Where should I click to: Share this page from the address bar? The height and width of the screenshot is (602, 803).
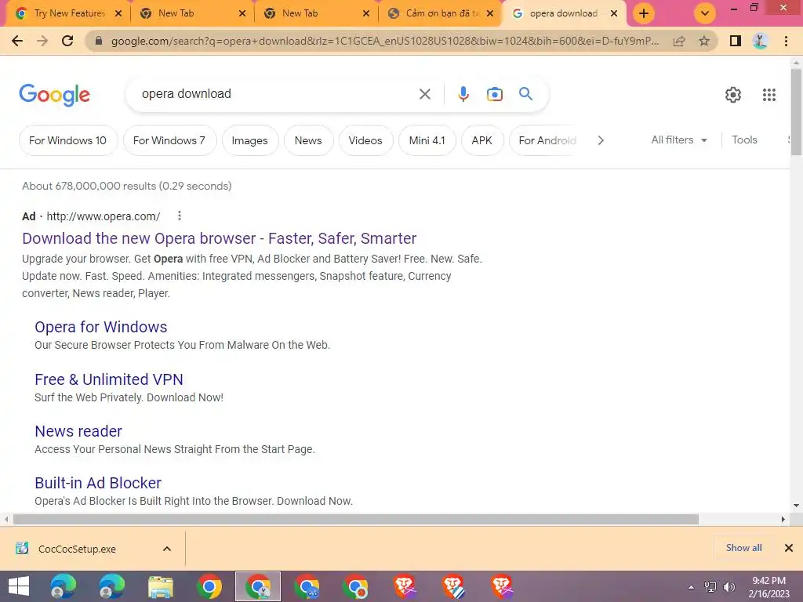click(x=679, y=41)
